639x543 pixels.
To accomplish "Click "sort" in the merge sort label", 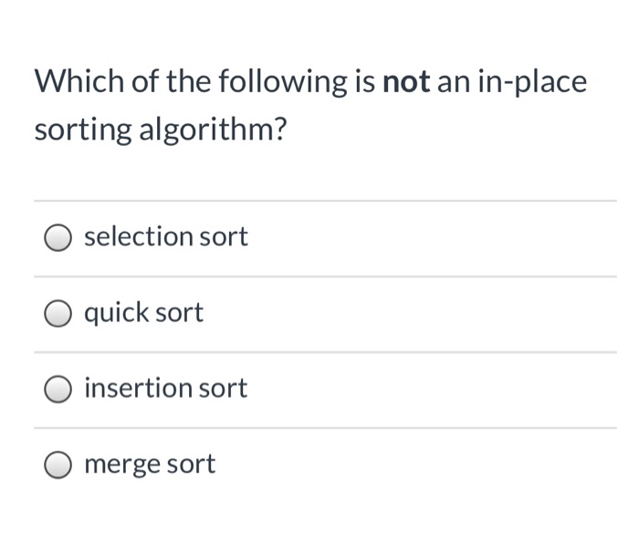I will 192,465.
